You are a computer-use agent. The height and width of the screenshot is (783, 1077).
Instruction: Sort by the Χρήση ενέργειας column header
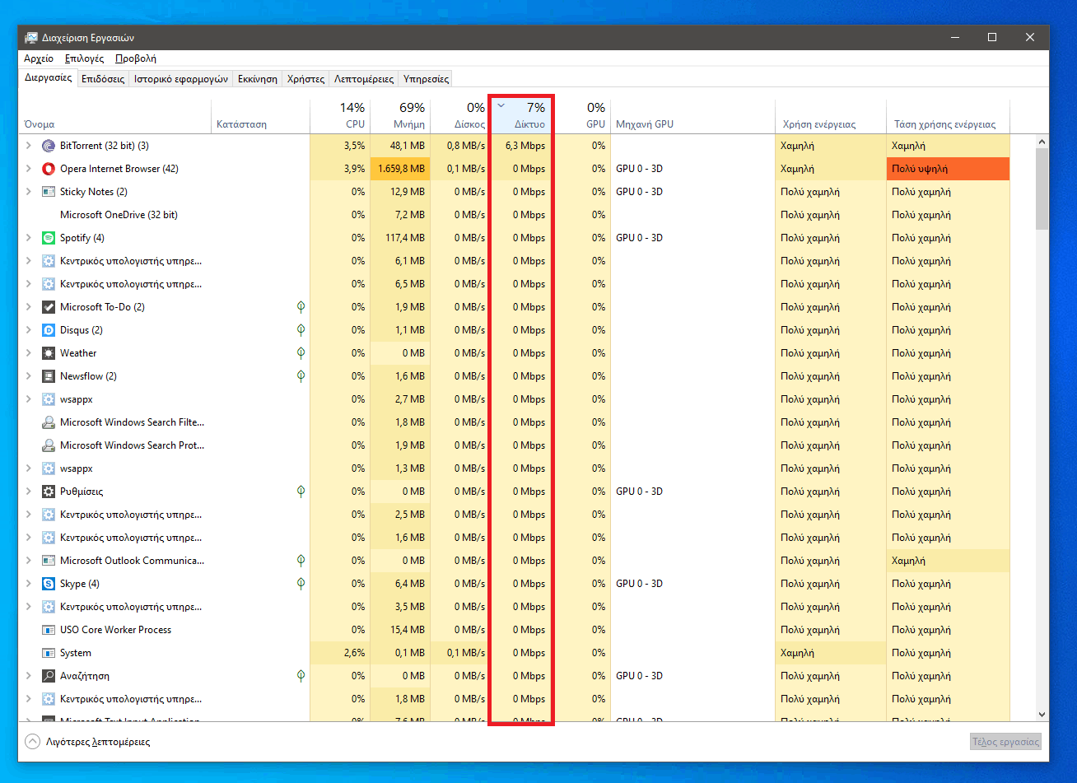click(x=831, y=116)
